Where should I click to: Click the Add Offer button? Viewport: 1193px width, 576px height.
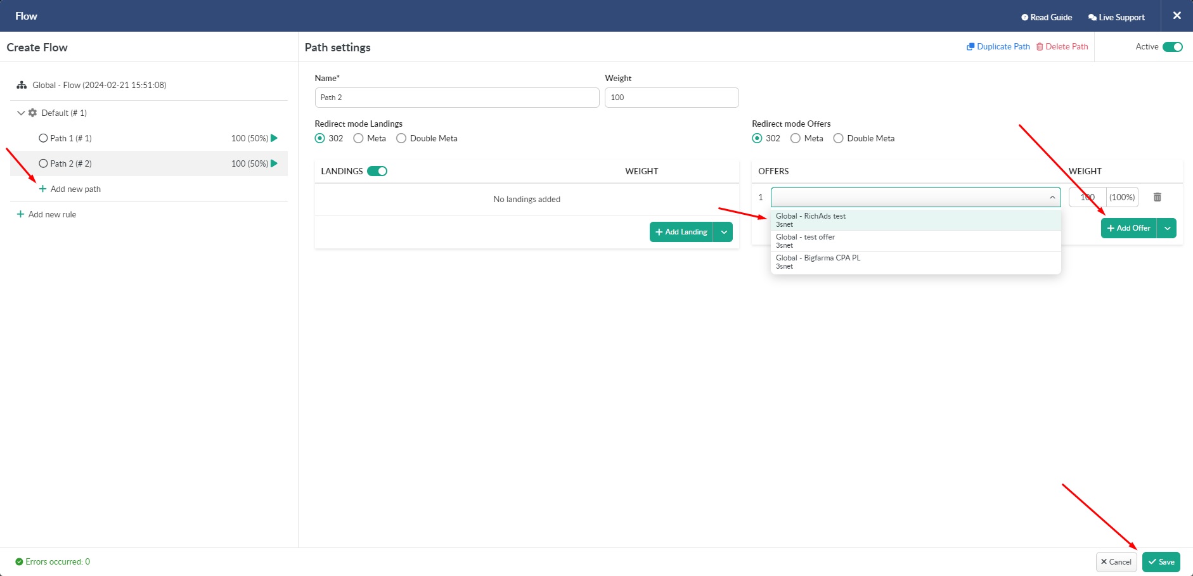pos(1129,228)
